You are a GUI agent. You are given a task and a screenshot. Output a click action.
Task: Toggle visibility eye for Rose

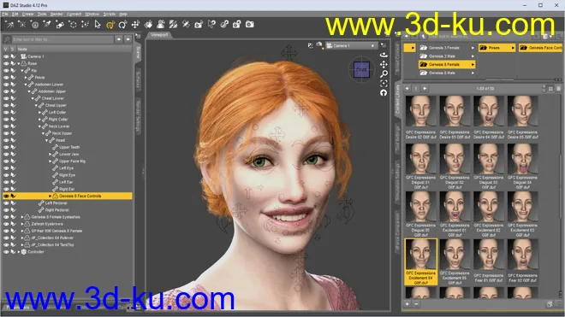tap(6, 63)
